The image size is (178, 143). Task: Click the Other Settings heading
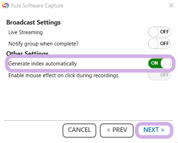point(27,53)
